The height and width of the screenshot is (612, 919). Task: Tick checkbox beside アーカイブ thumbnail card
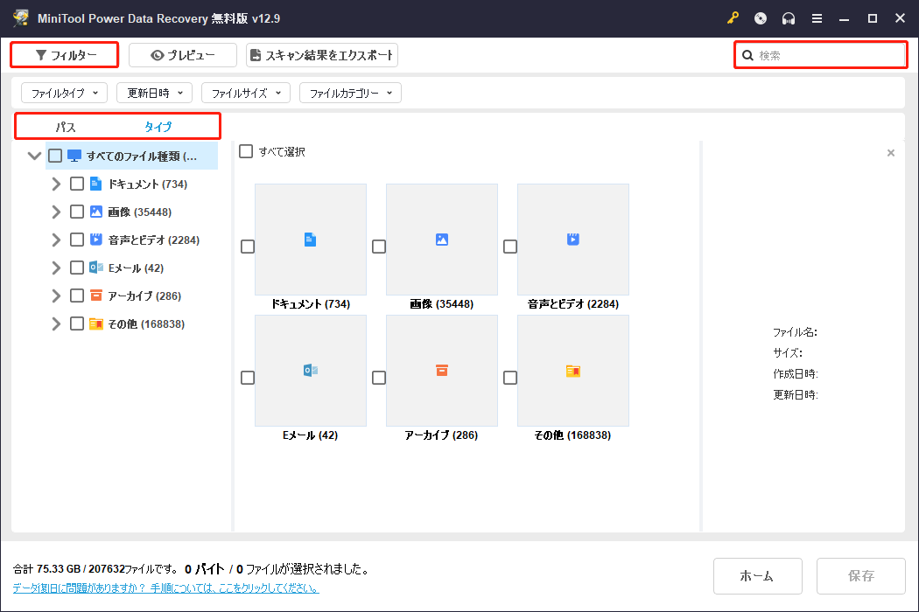tap(379, 378)
